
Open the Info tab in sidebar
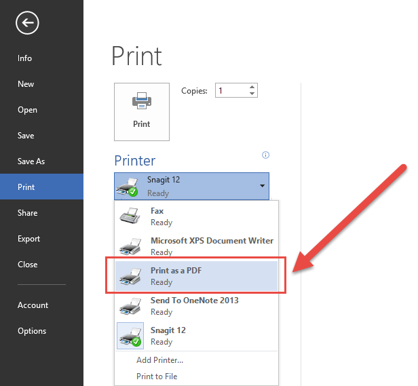tap(41, 58)
